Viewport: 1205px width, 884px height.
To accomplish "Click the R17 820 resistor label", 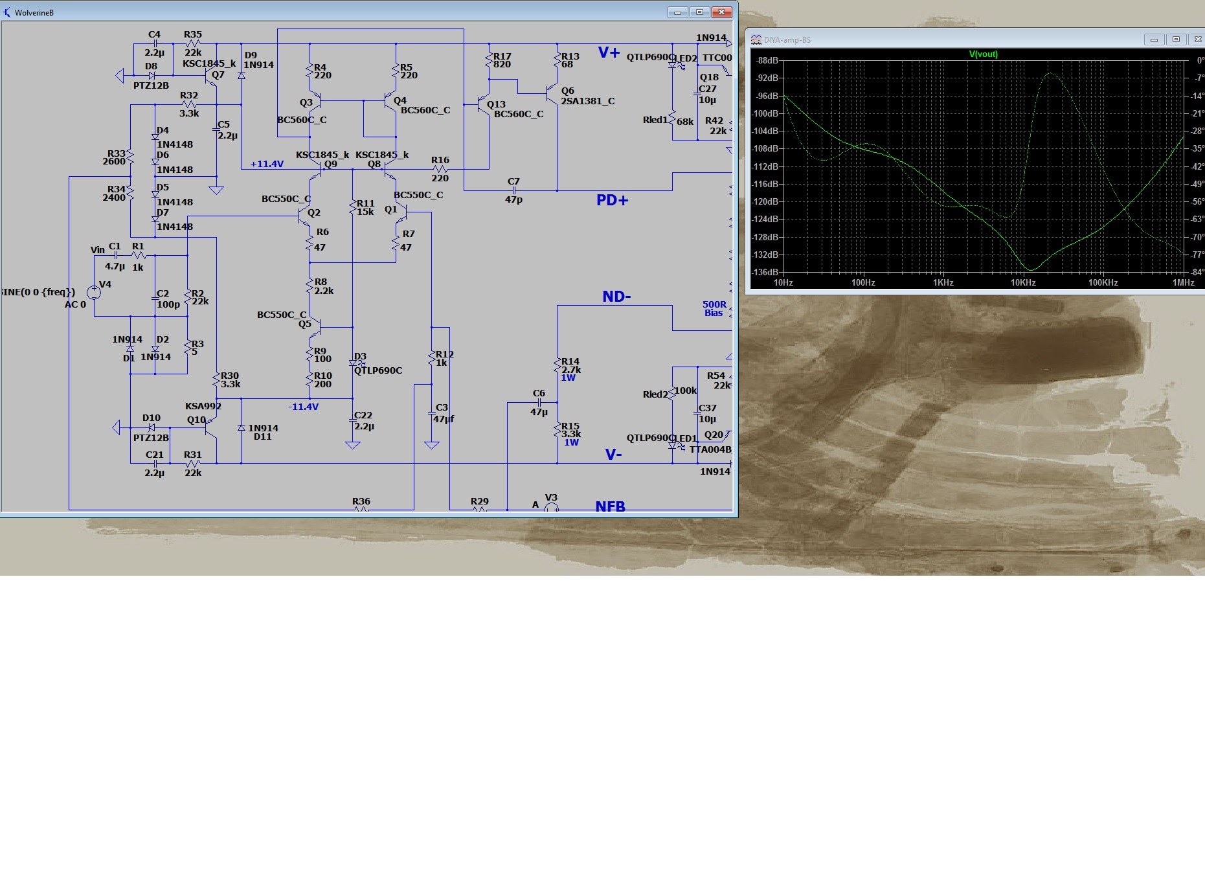I will tap(502, 60).
